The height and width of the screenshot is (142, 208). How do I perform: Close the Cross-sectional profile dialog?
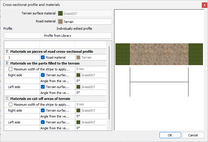(x=204, y=5)
